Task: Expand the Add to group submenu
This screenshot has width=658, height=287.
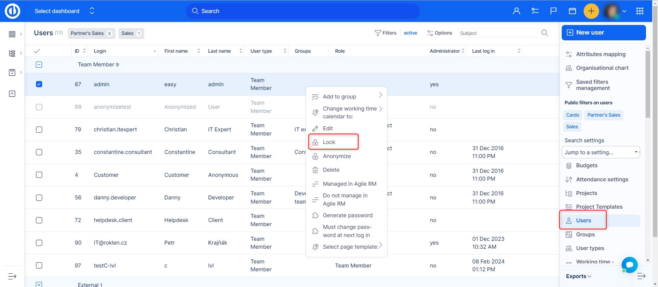Action: coord(347,96)
